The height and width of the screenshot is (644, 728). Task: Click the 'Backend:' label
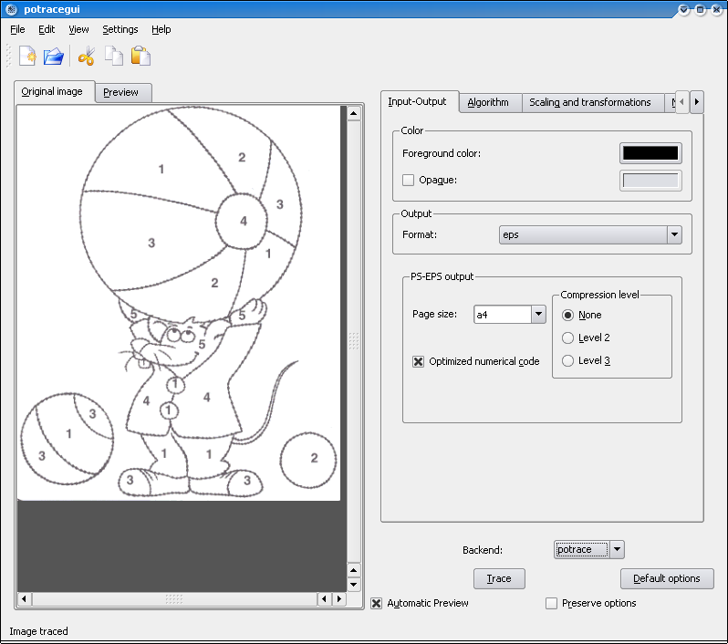pos(483,550)
